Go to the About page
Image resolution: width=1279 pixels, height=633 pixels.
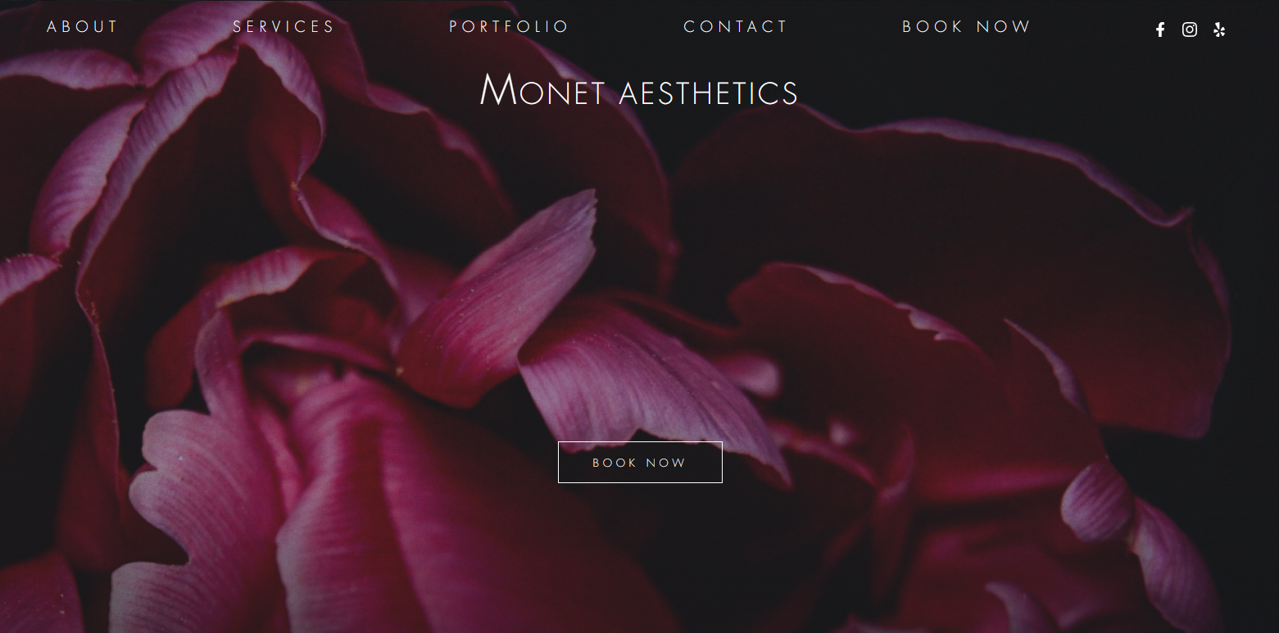pyautogui.click(x=83, y=27)
